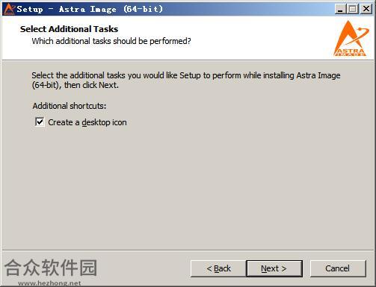Click the 'Select Additional Tasks' heading

(x=69, y=29)
